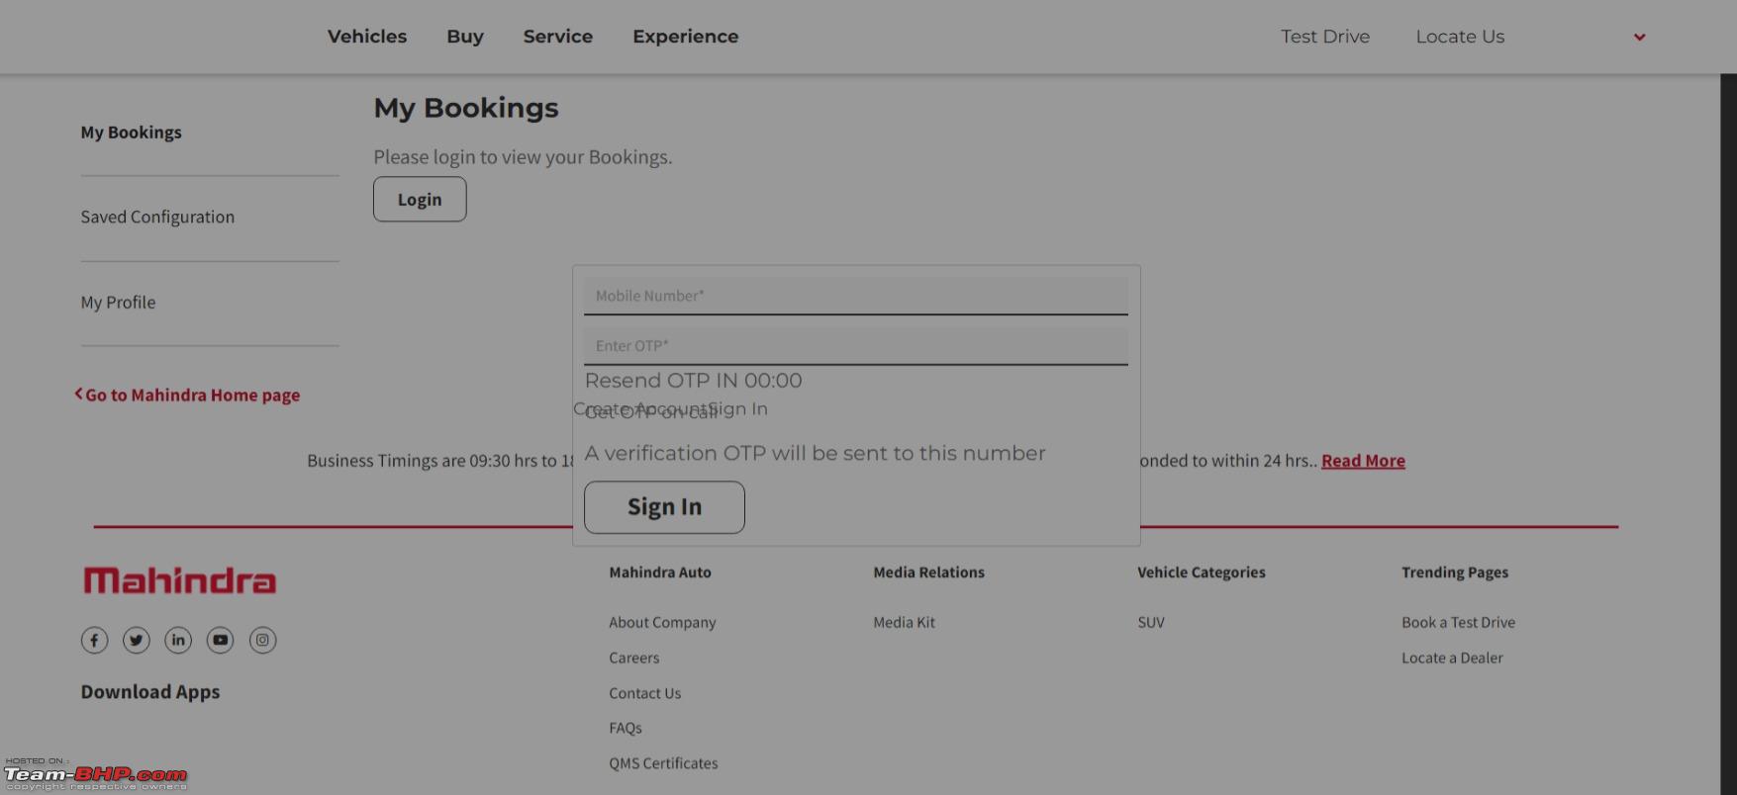
Task: Open the Experience menu
Action: [686, 37]
